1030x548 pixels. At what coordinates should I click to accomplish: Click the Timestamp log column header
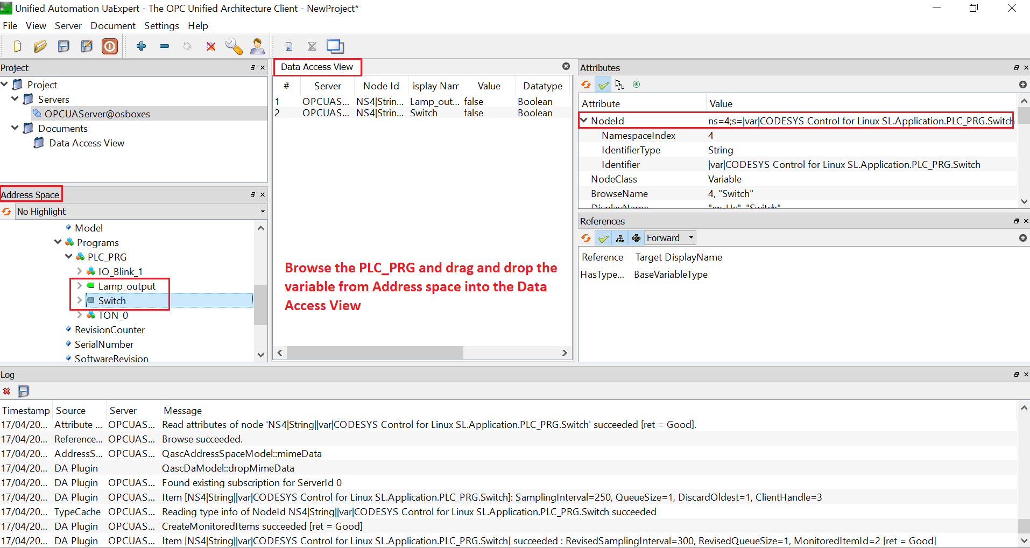26,410
